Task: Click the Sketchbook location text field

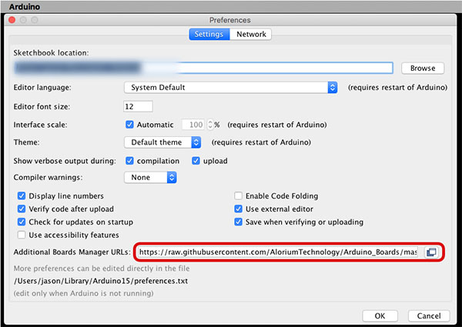Action: [203, 68]
